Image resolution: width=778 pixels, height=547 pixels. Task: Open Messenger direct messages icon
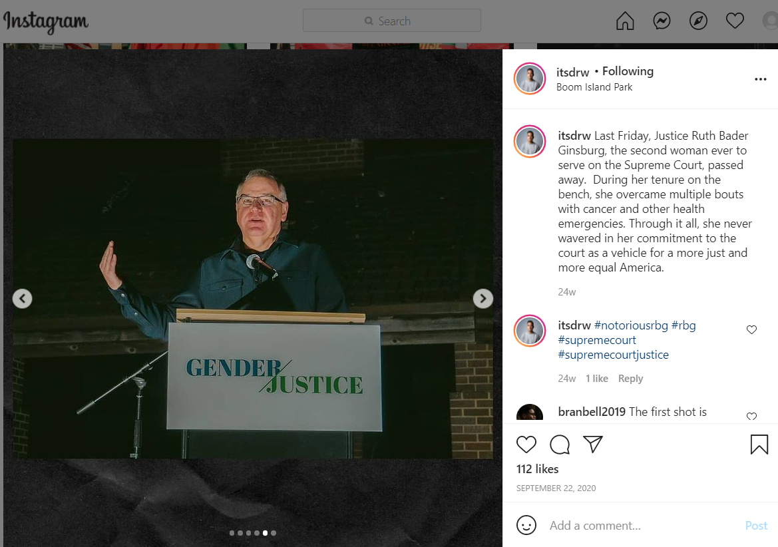(x=662, y=21)
